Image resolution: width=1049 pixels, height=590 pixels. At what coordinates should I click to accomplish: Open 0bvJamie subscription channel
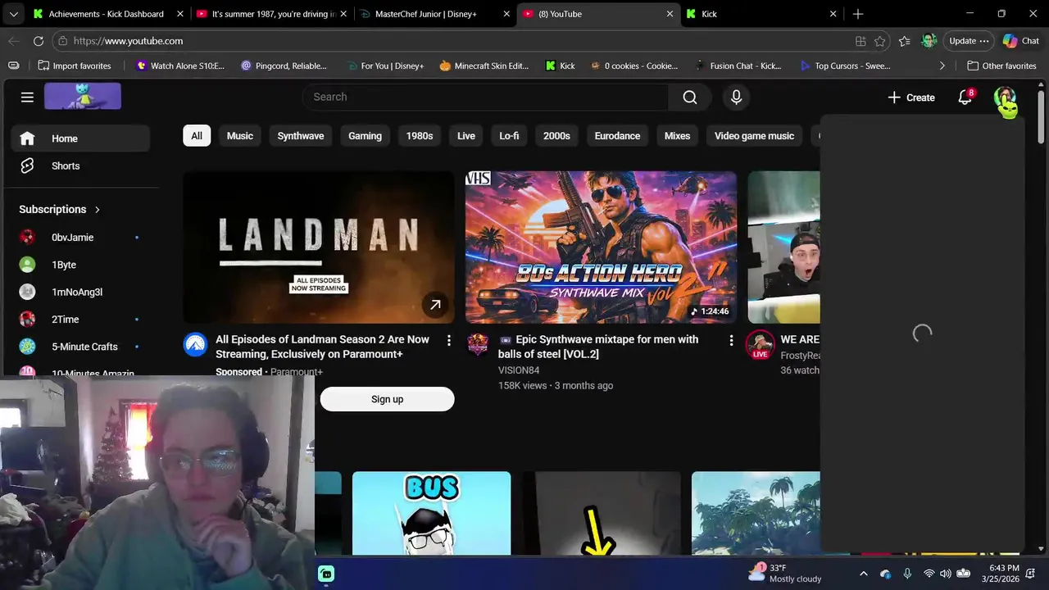pyautogui.click(x=80, y=238)
